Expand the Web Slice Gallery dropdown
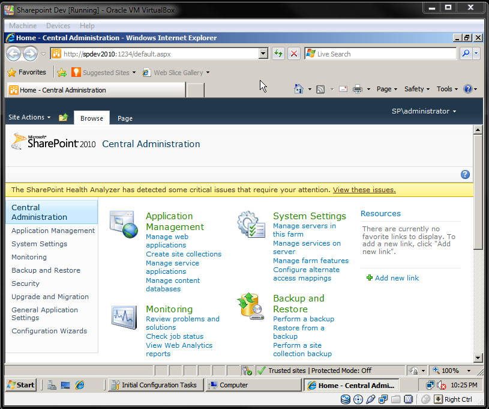The image size is (489, 409). pos(208,73)
